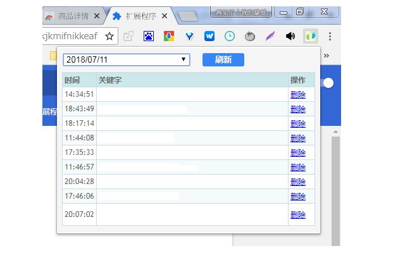Expand the bookmarks bar overflow chevron

coord(327,56)
